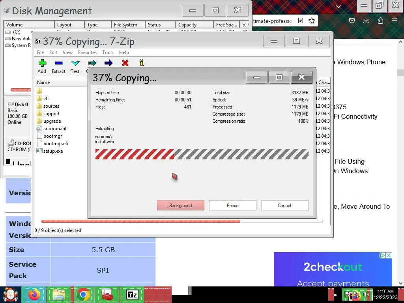Click the File System column header
This screenshot has width=404, height=303.
click(128, 25)
